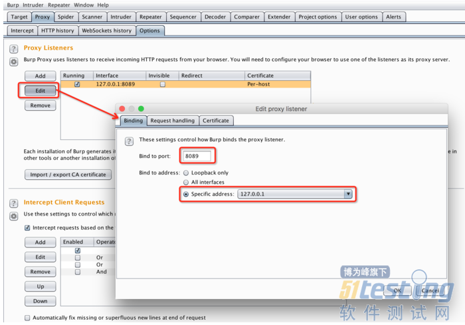Viewport: 465px width, 325px height.
Task: Select All interfaces radio button
Action: point(186,182)
